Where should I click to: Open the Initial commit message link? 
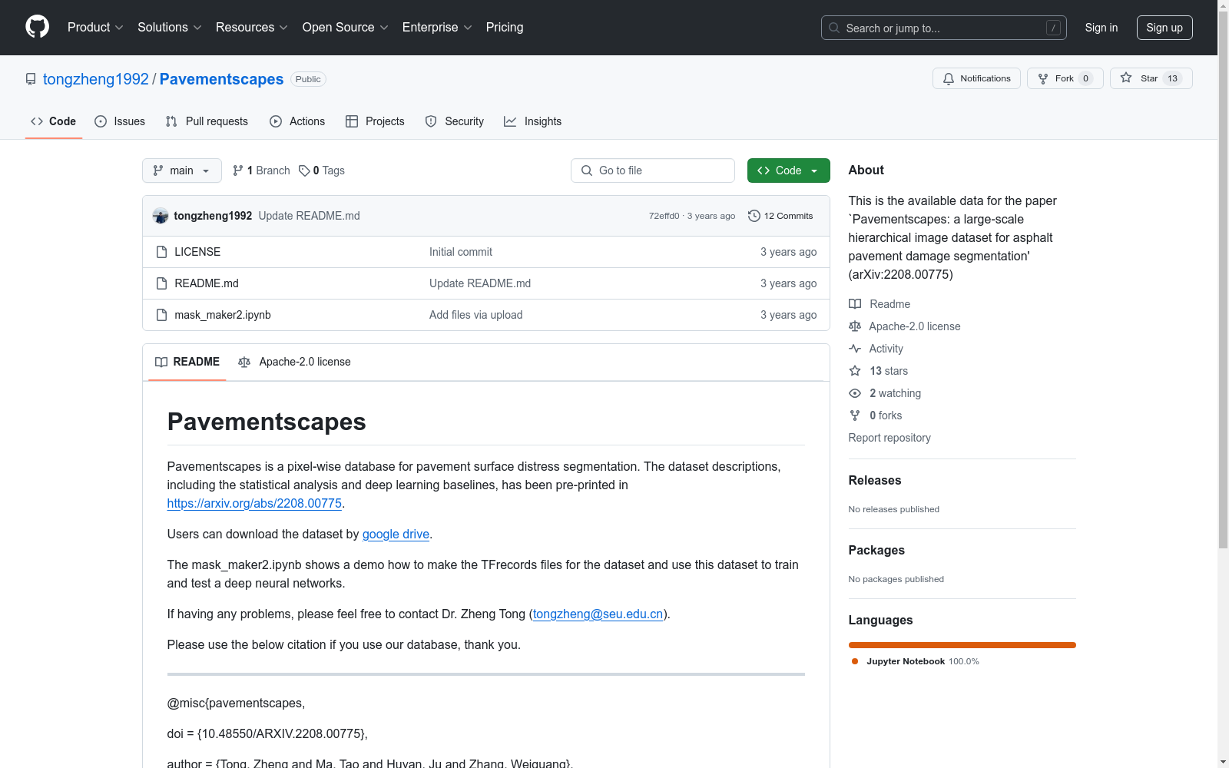click(461, 252)
